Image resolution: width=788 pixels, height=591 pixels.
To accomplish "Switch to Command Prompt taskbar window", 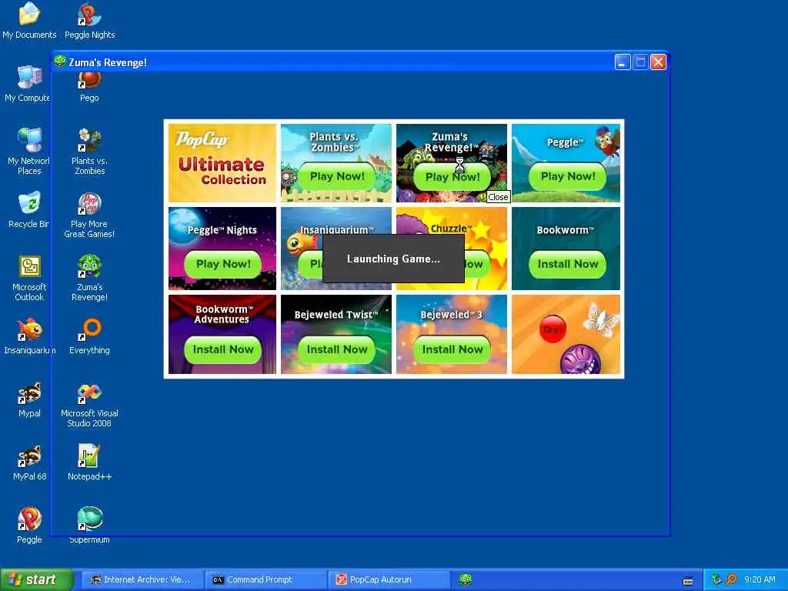I will 265,580.
